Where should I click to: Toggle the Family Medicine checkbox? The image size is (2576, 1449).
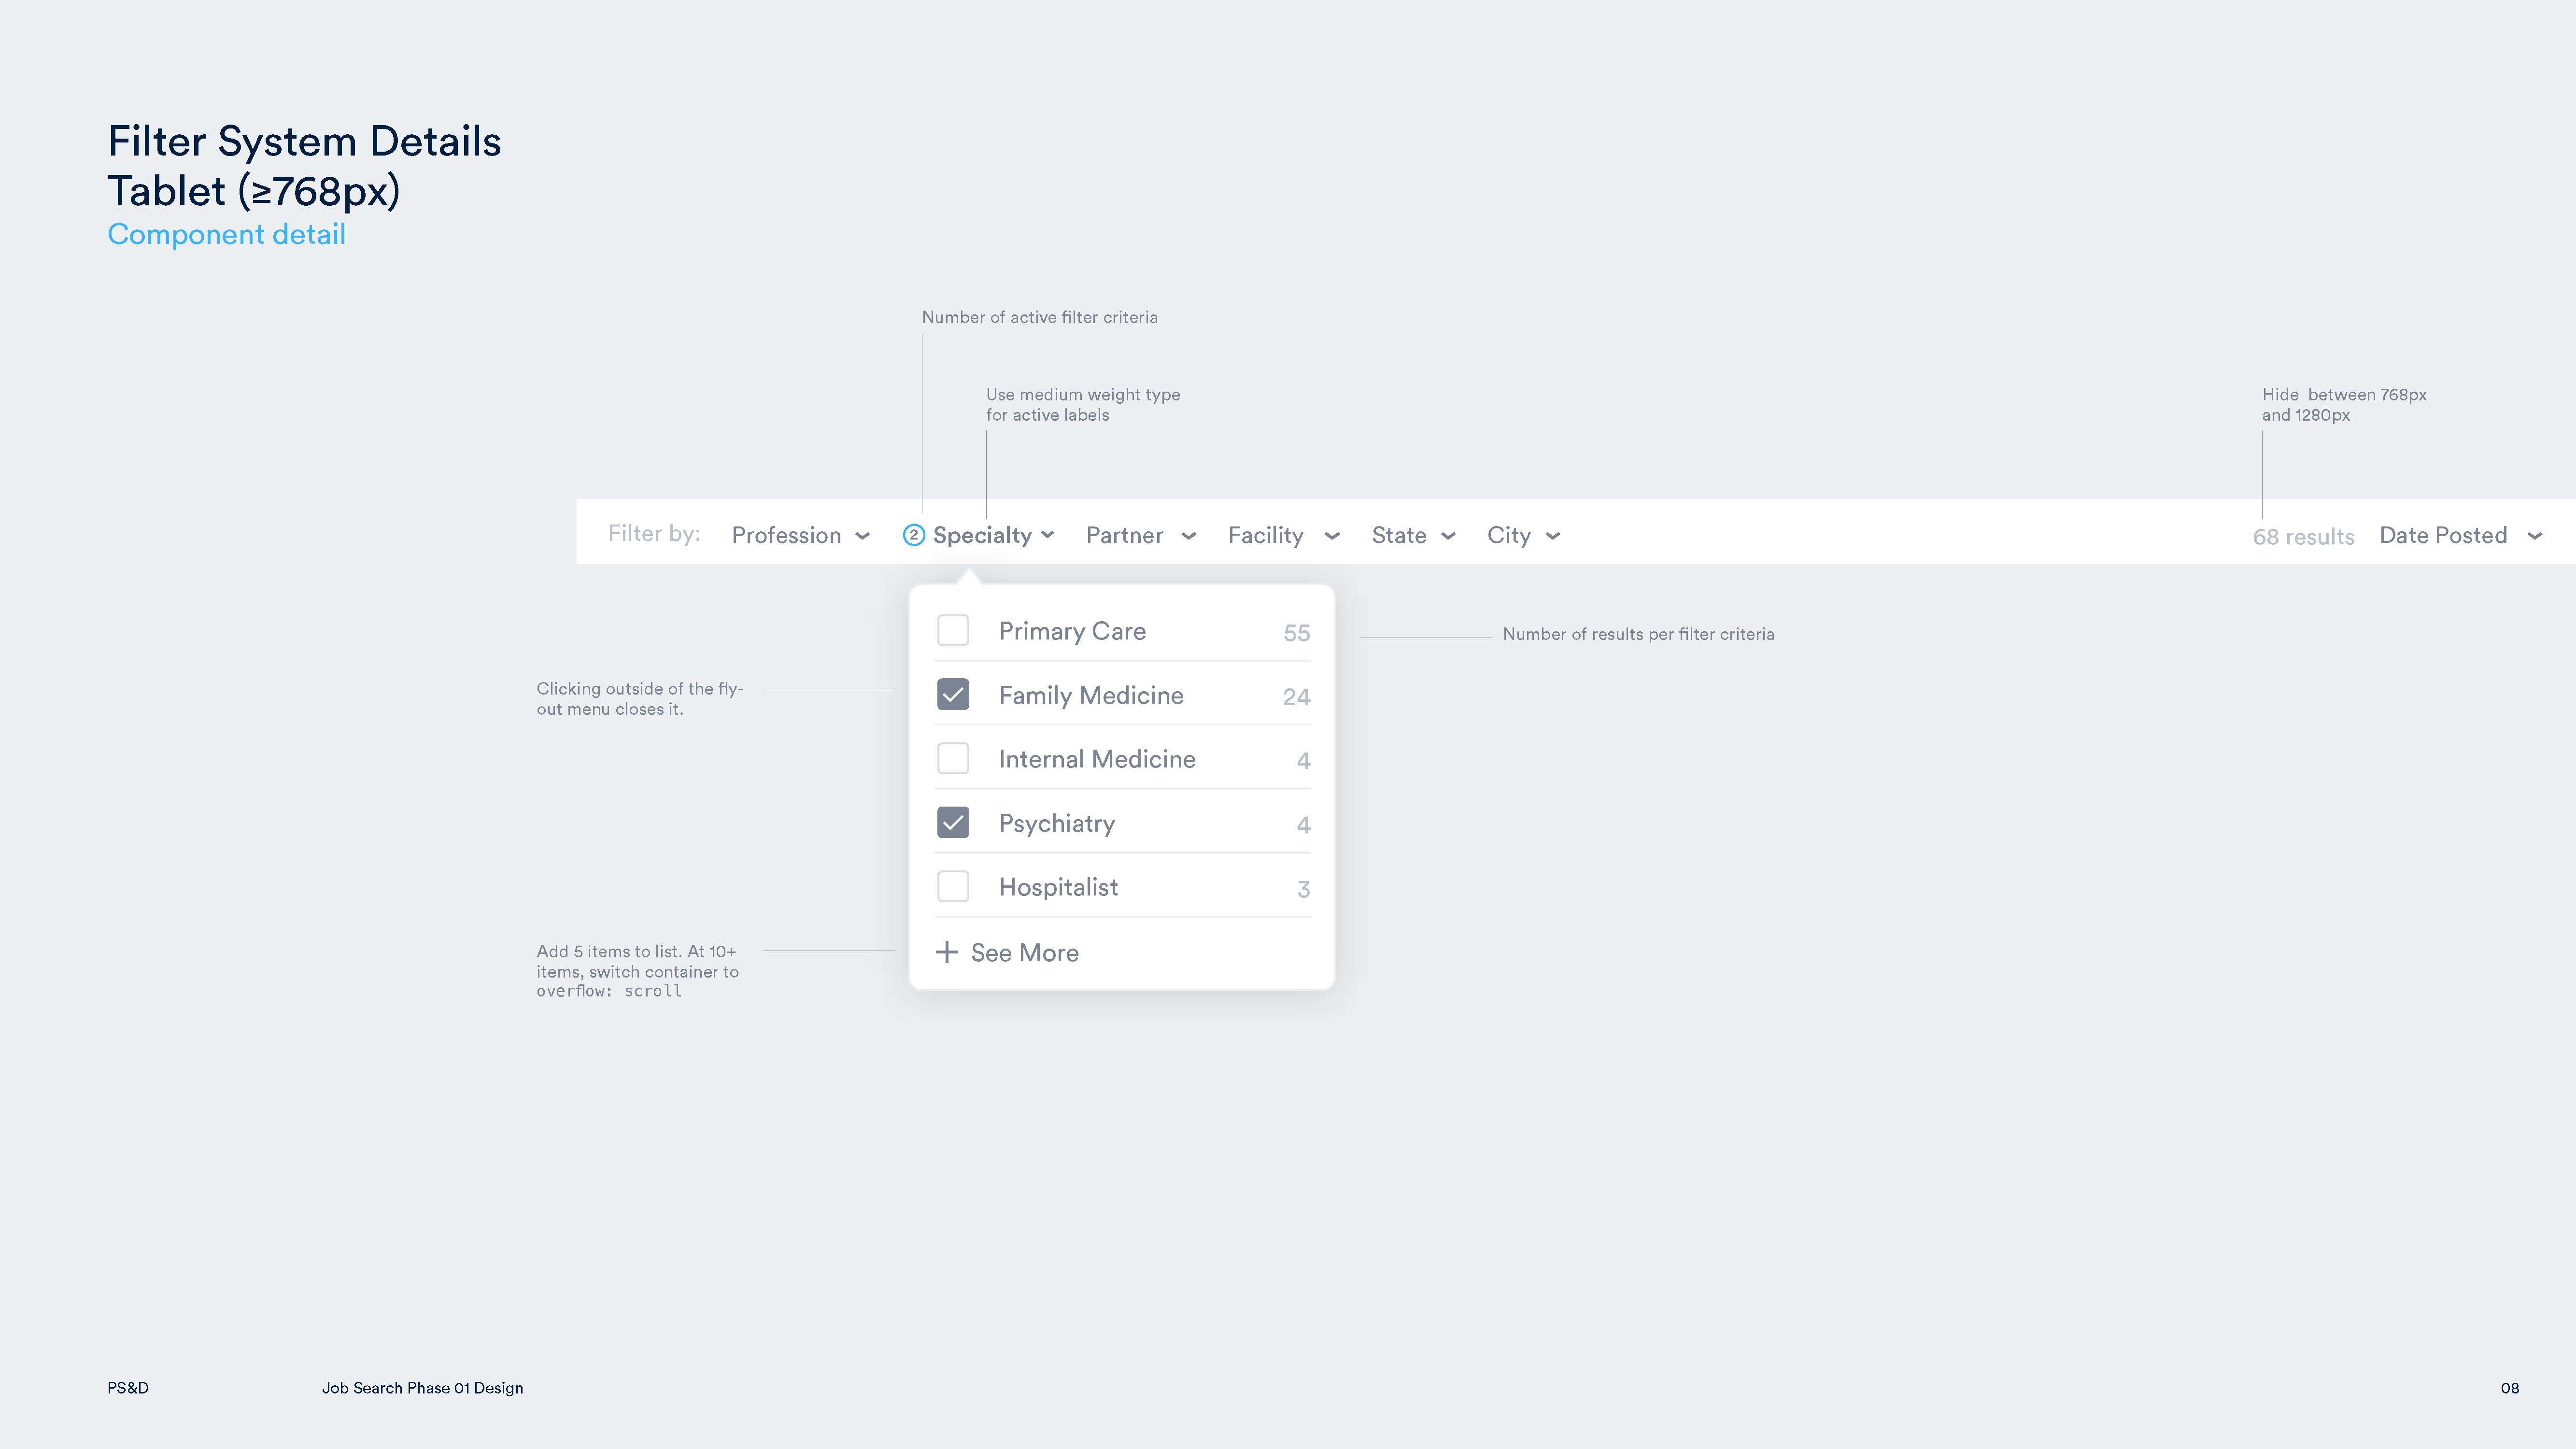(x=954, y=694)
